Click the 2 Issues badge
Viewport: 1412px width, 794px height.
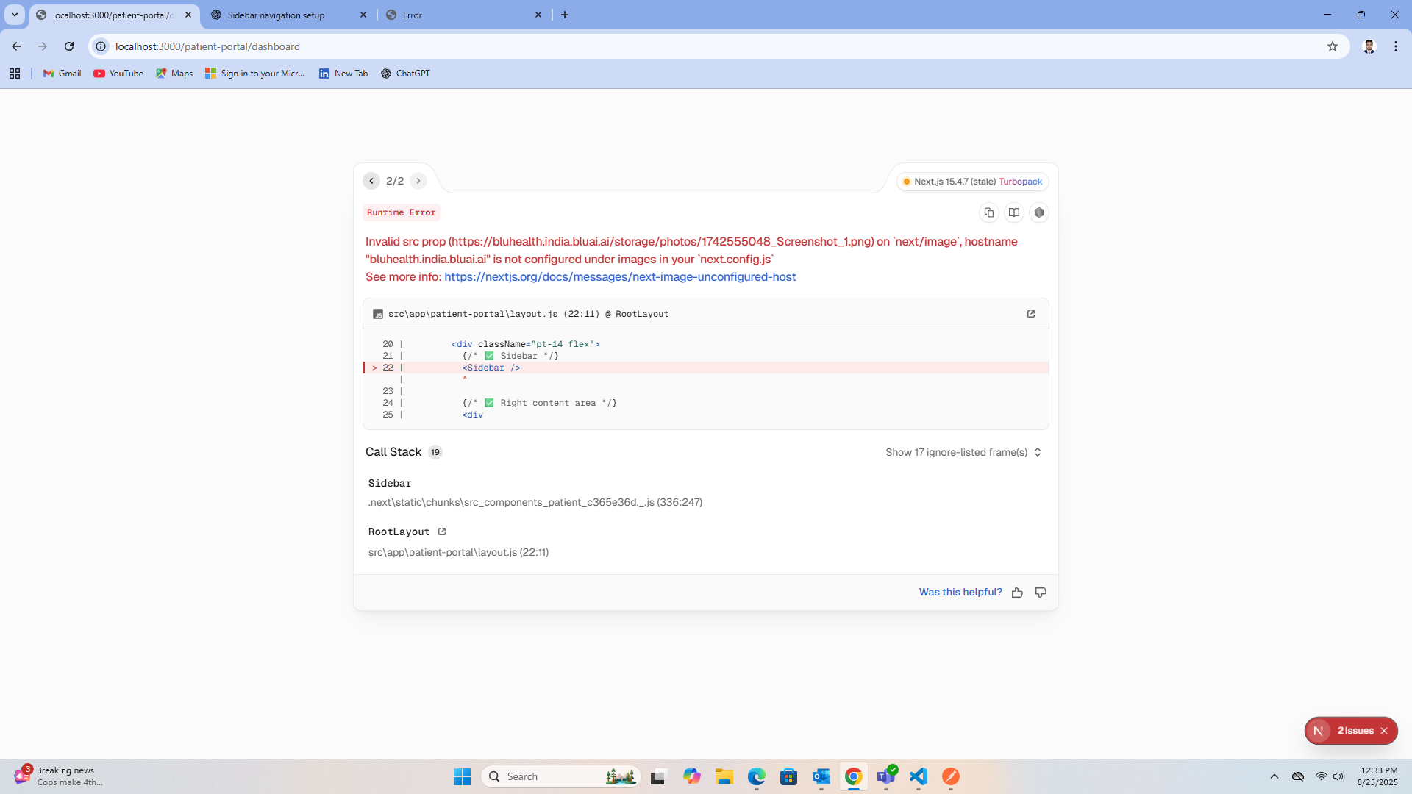pyautogui.click(x=1355, y=731)
